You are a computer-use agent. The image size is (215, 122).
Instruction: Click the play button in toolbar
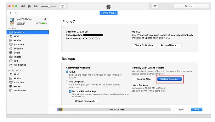(29, 6)
